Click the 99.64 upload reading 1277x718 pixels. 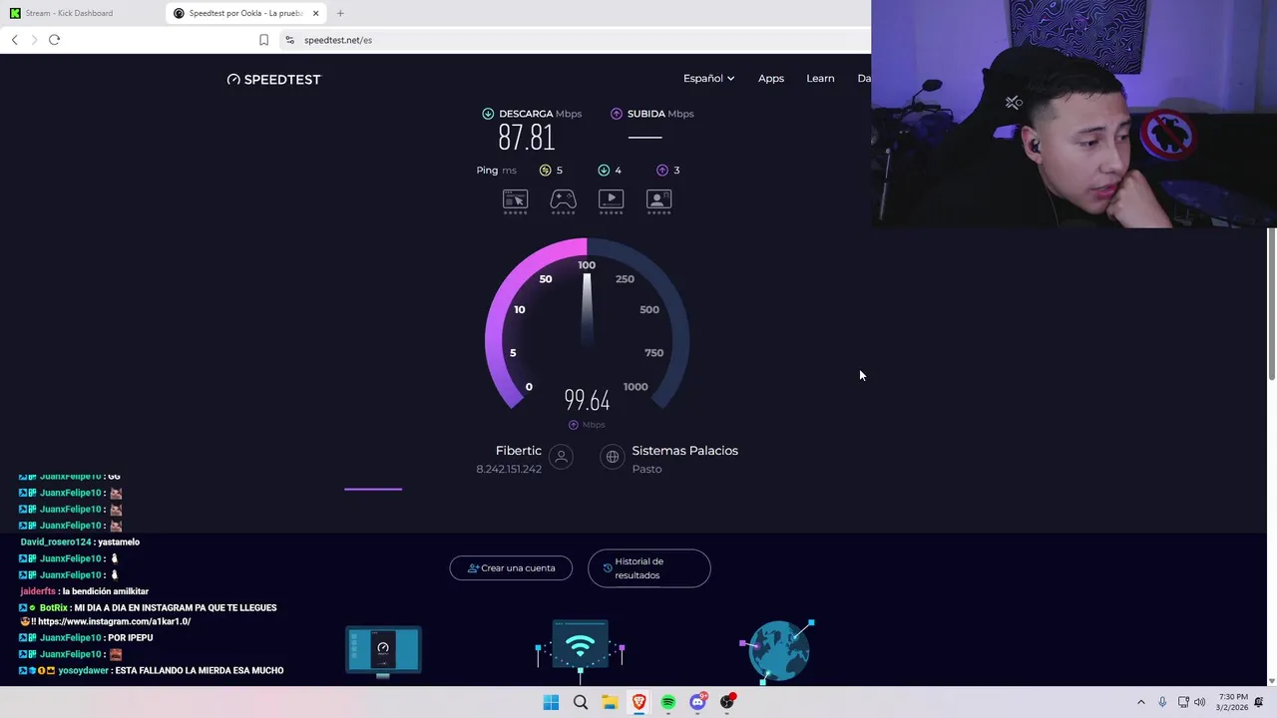tap(587, 401)
